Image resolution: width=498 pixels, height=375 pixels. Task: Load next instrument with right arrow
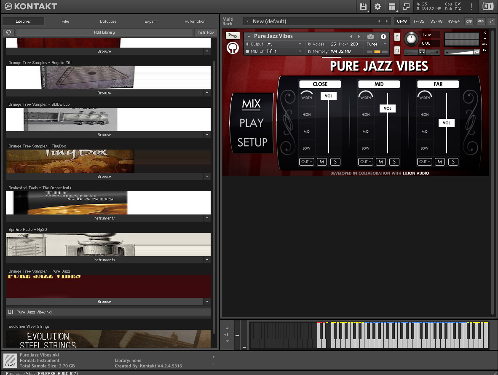(x=359, y=37)
